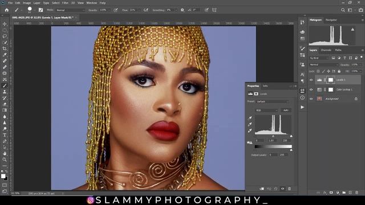Switch to the Navigator tab
The image size is (365, 205).
[331, 20]
